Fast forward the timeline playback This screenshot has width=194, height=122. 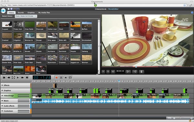click(x=22, y=77)
